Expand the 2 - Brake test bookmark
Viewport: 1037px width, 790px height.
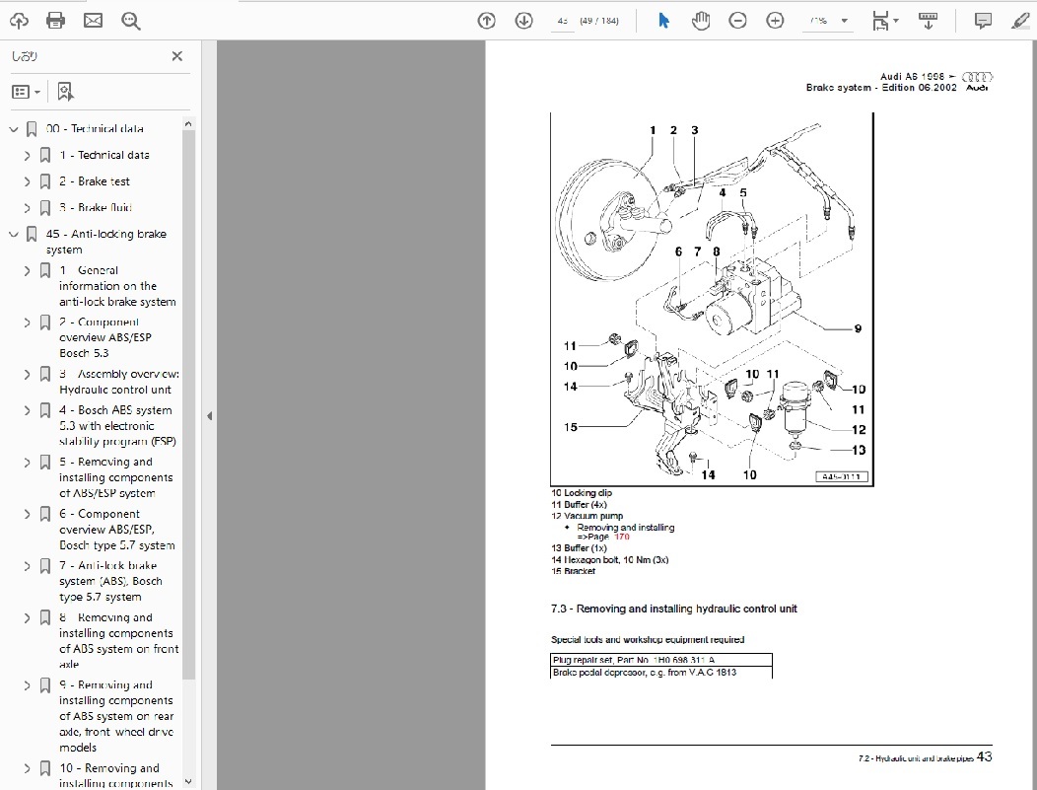tap(28, 181)
